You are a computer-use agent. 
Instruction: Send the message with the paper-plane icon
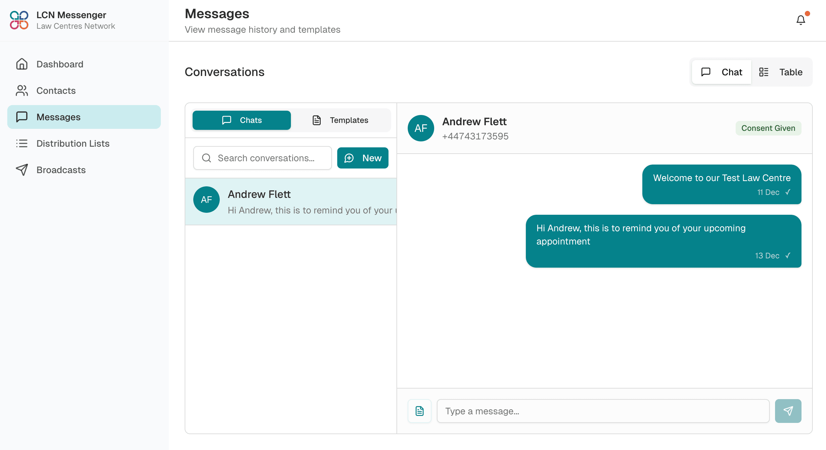788,411
